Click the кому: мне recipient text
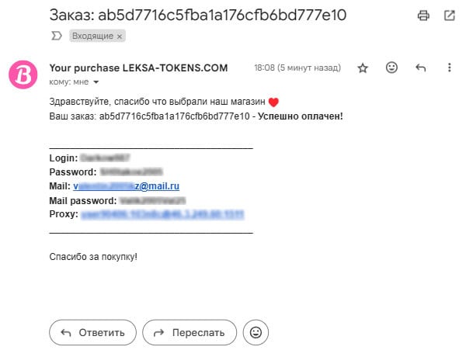 click(x=69, y=82)
